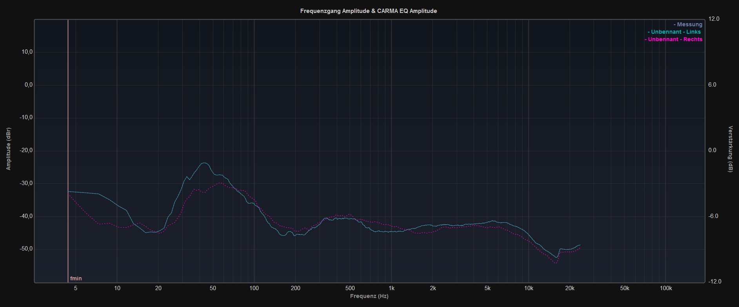The height and width of the screenshot is (307, 739).
Task: Click the Verstärkung (dB) axis label
Action: pos(730,149)
